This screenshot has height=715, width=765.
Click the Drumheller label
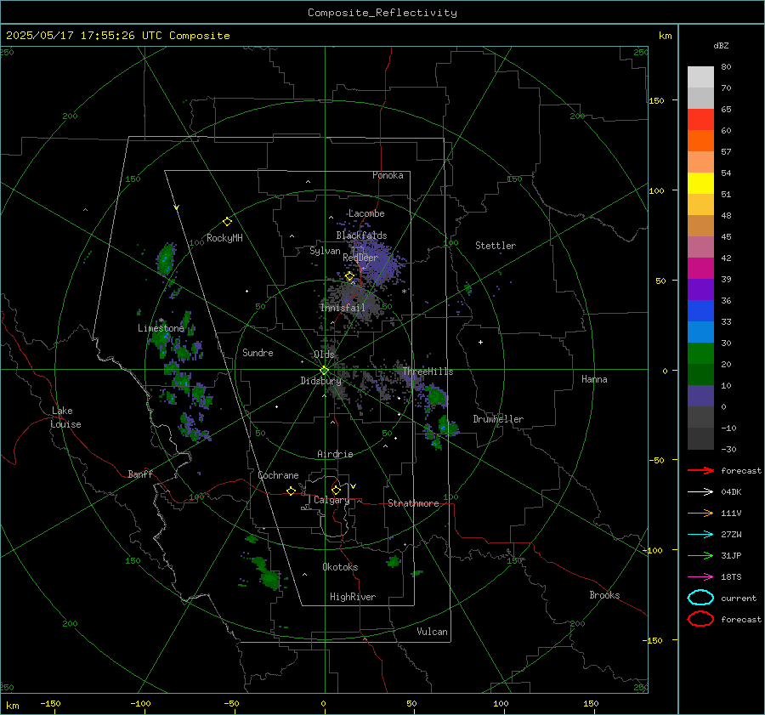tap(498, 419)
